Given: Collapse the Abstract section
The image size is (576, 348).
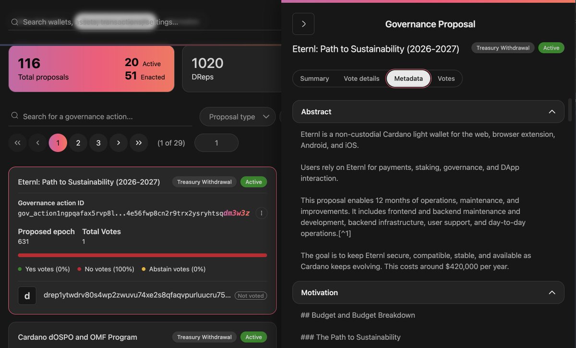Looking at the screenshot, I should [x=552, y=112].
